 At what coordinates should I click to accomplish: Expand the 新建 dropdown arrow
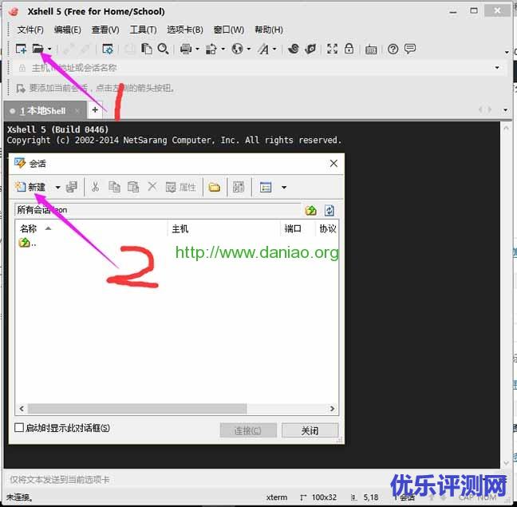[x=57, y=188]
